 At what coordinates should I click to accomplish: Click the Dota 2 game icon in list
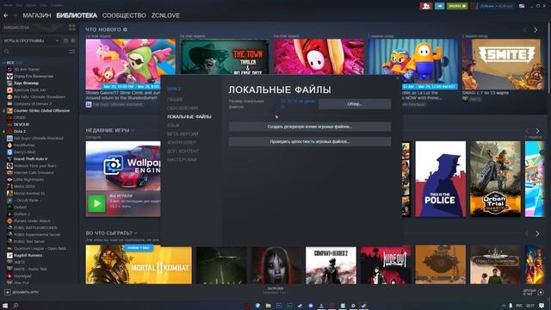coord(9,132)
